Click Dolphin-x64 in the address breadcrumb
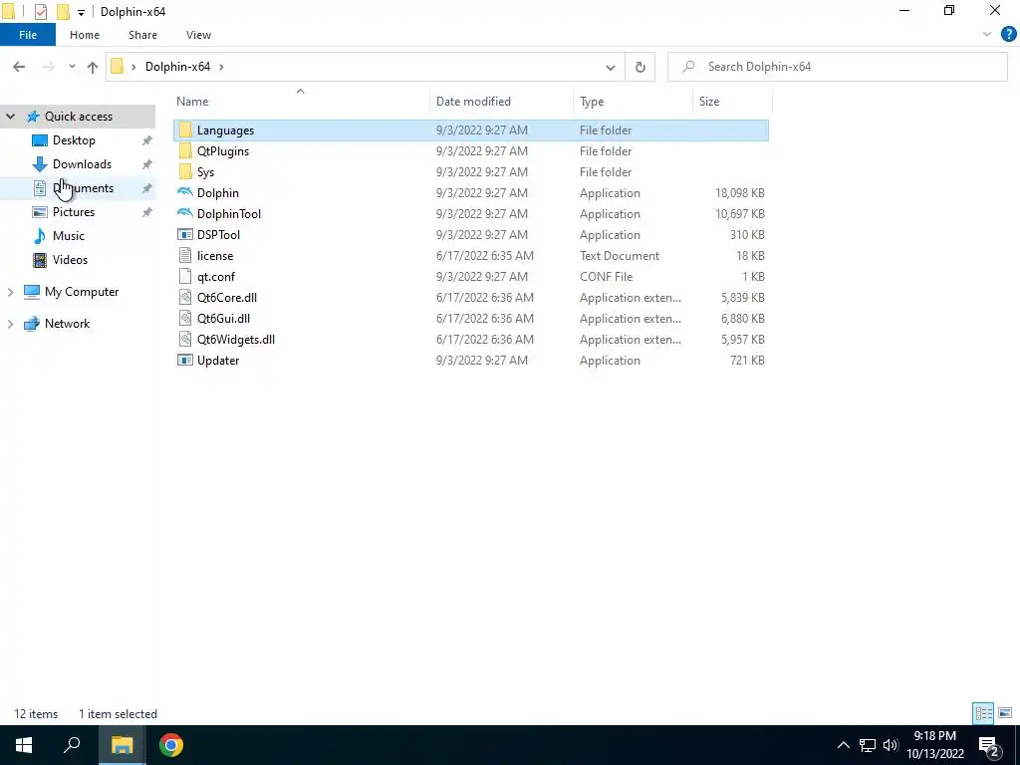 tap(177, 67)
